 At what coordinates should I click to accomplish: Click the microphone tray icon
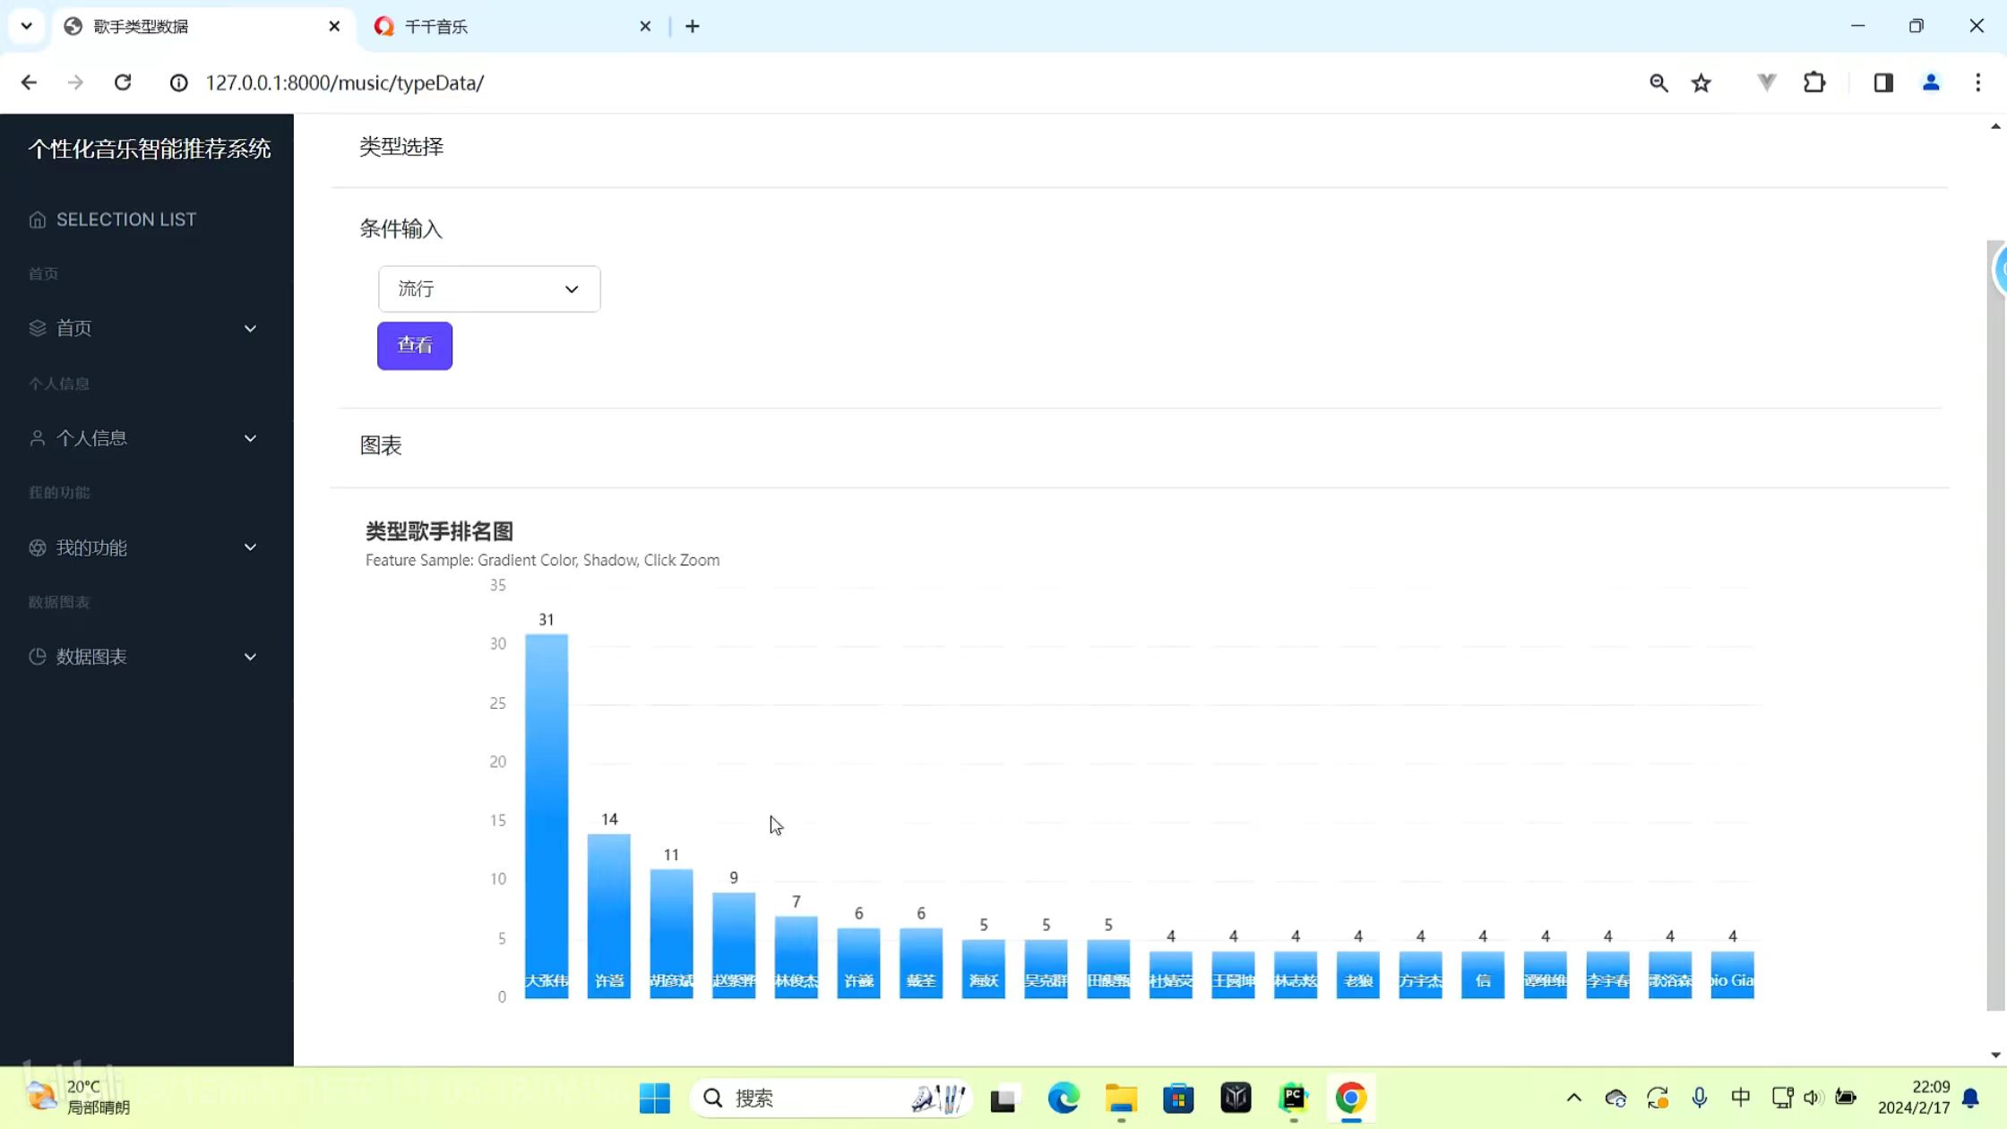1700,1098
